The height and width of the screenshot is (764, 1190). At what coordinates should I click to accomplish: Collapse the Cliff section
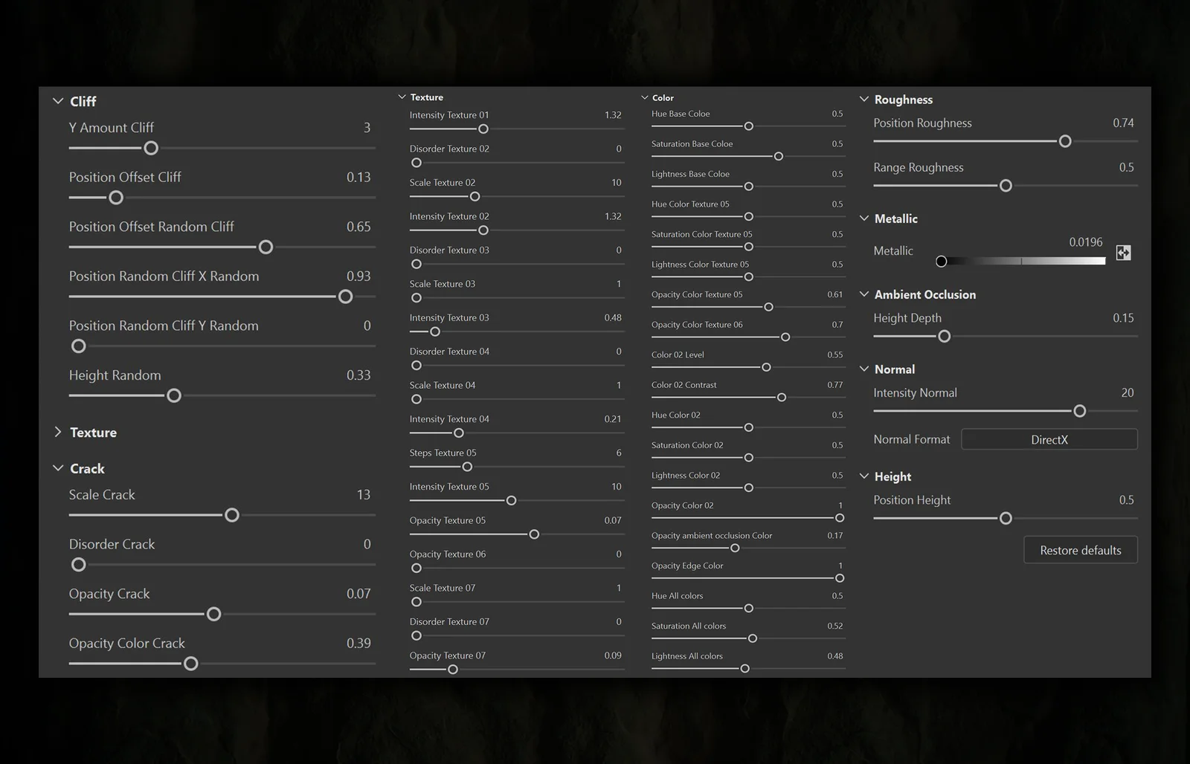pos(58,100)
